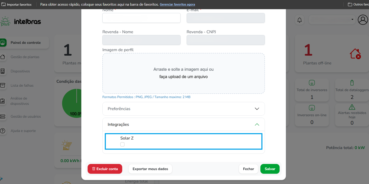Click the Exportar meus dados button

150,169
